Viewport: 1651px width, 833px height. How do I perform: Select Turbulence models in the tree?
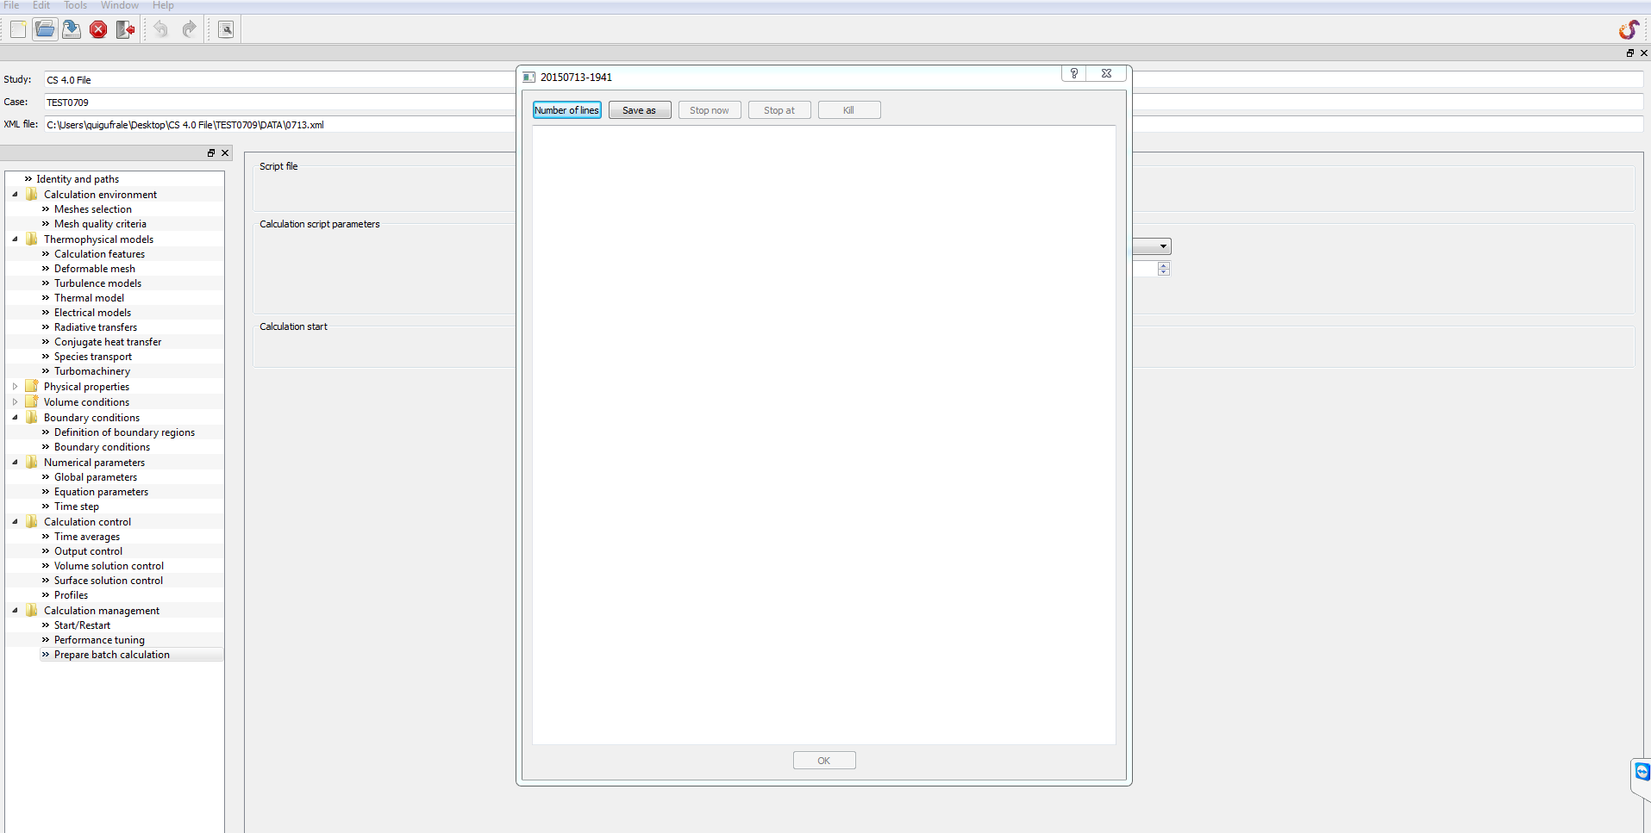[x=97, y=283]
